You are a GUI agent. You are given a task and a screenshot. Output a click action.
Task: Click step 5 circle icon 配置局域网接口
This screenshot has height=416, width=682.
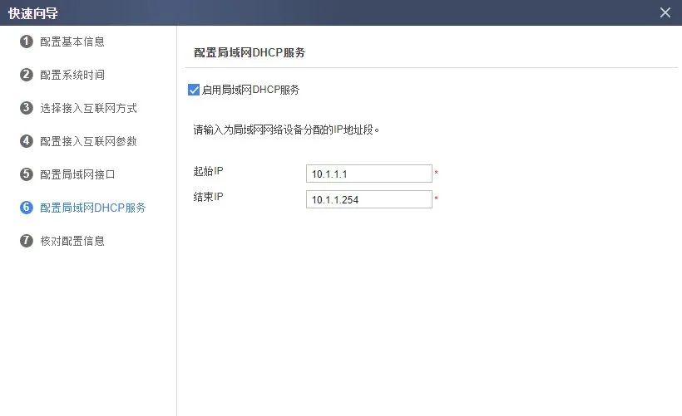click(27, 174)
